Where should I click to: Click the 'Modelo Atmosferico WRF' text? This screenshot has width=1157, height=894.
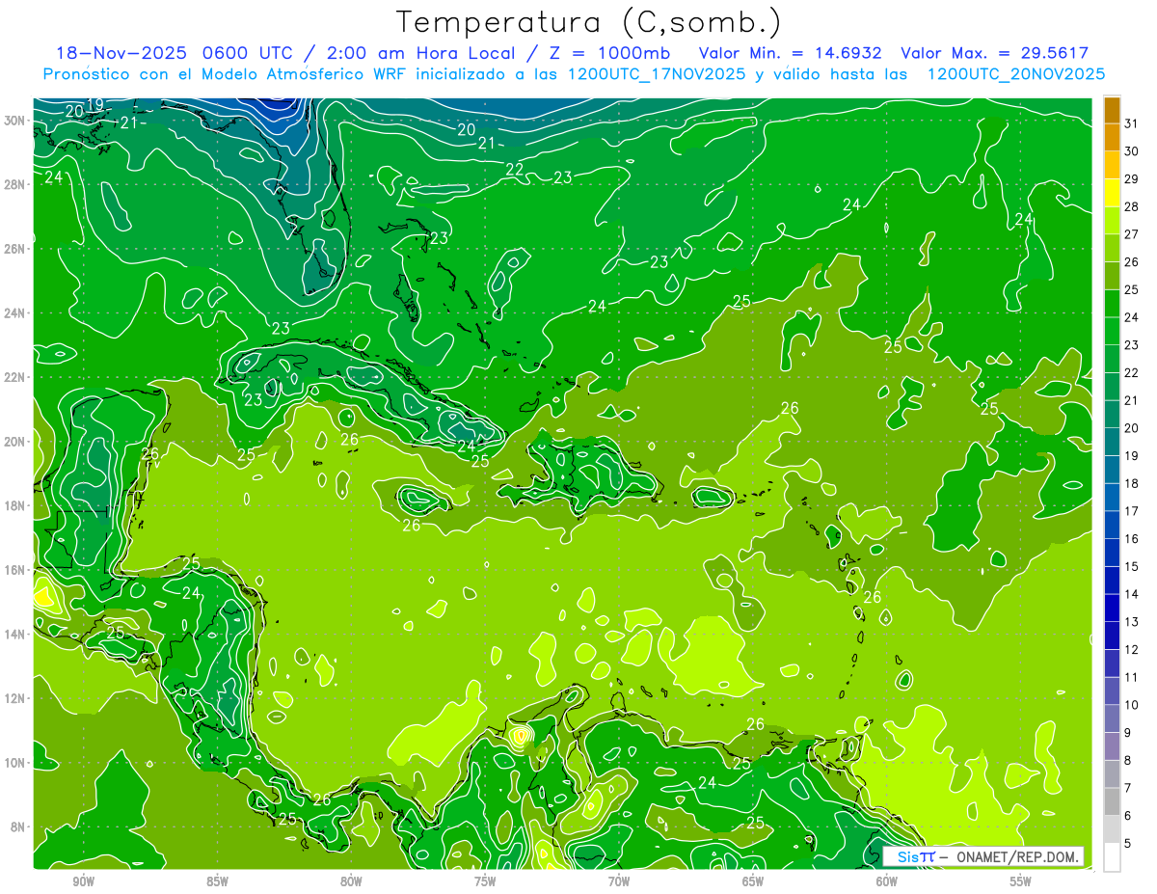(302, 74)
